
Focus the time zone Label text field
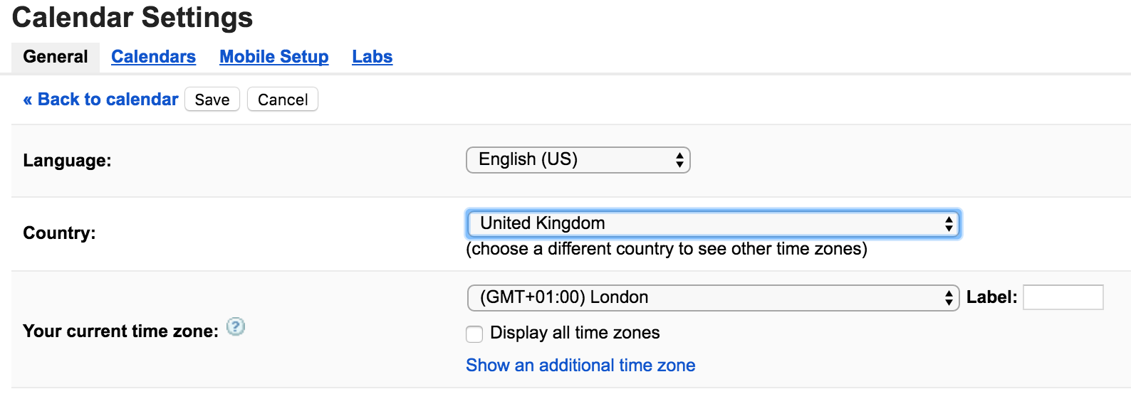click(1063, 297)
